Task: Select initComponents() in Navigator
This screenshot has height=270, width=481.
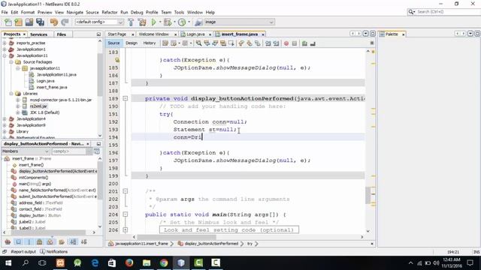Action: (33, 178)
